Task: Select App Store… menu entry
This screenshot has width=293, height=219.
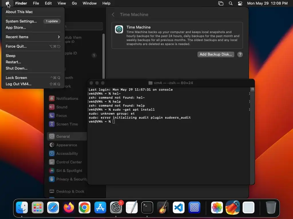Action: click(33, 28)
